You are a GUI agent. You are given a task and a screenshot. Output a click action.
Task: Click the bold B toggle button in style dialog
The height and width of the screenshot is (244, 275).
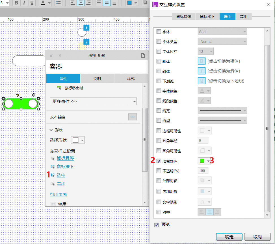click(202, 61)
